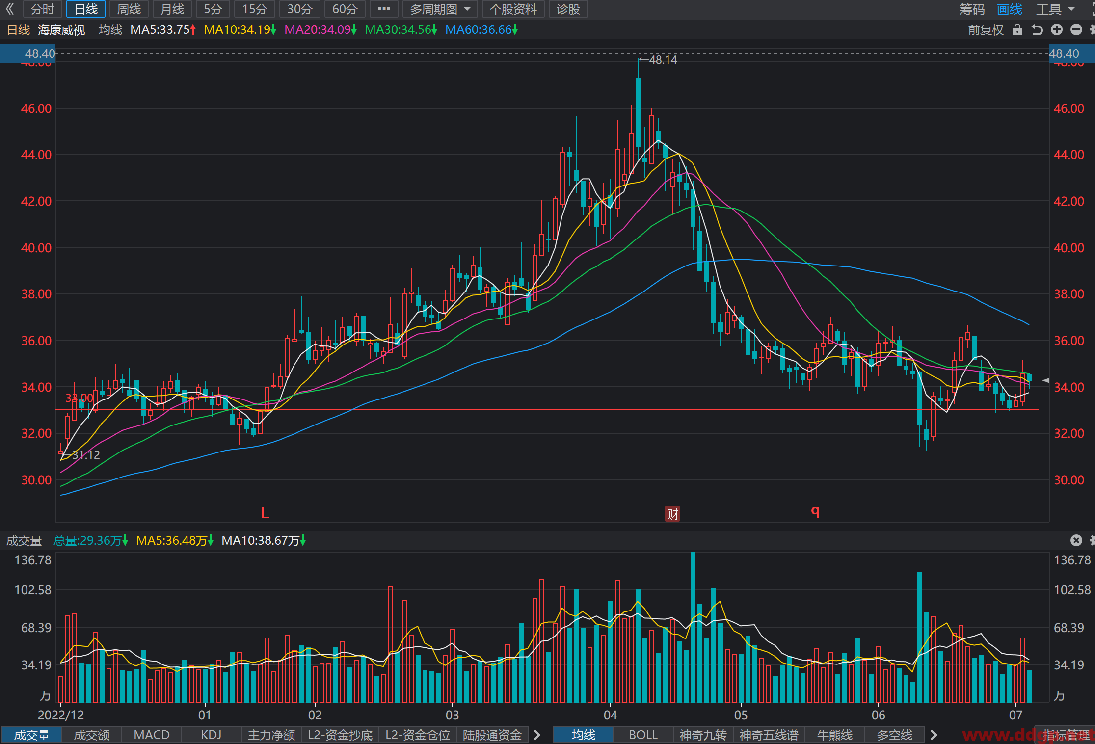Expand the 多周期图 dropdown
This screenshot has height=744, width=1095.
(440, 9)
